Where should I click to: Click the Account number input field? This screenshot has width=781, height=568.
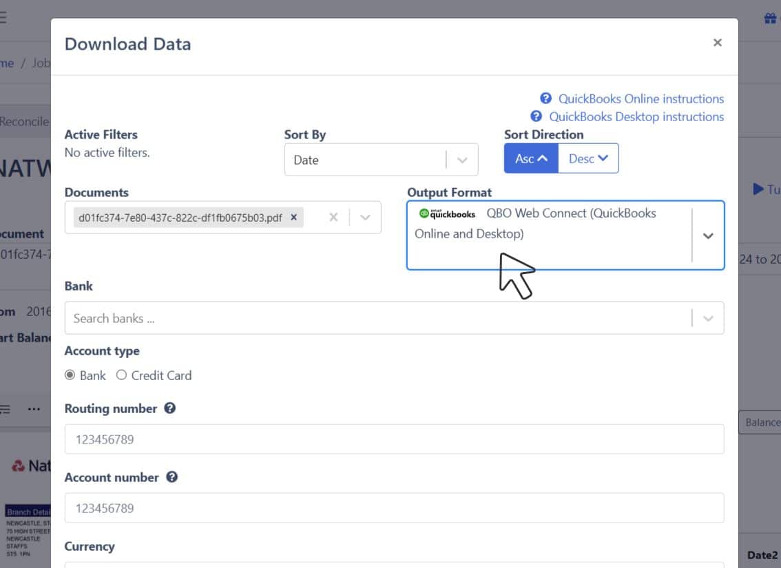pos(394,508)
